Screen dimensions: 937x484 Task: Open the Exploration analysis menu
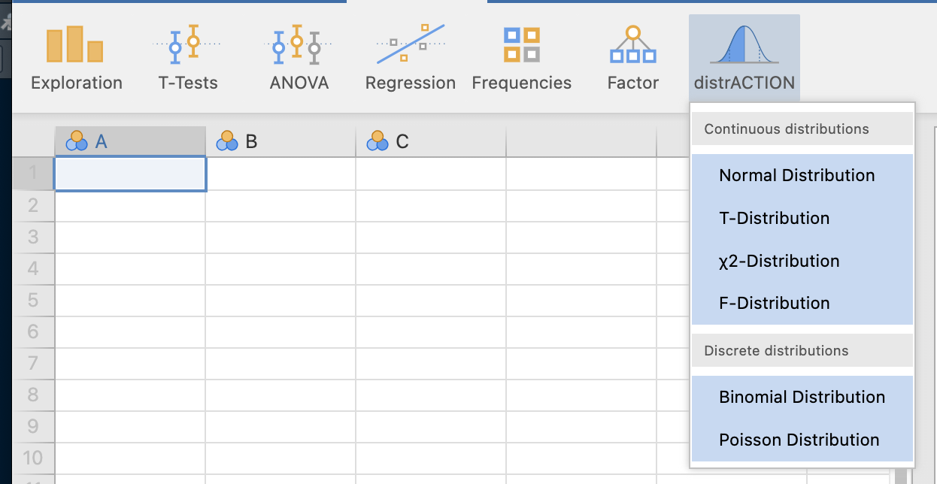pyautogui.click(x=76, y=58)
